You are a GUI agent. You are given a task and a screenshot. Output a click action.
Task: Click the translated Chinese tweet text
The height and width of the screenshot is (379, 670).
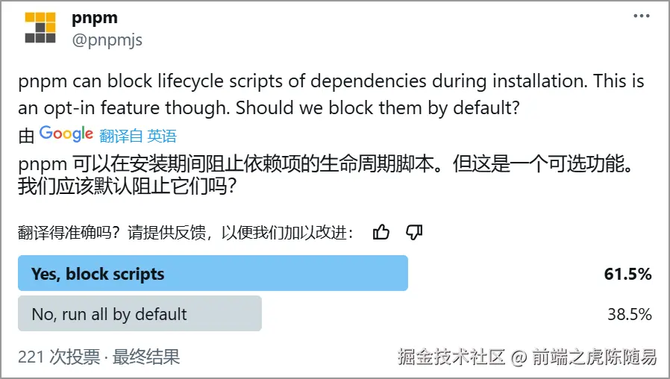328,174
